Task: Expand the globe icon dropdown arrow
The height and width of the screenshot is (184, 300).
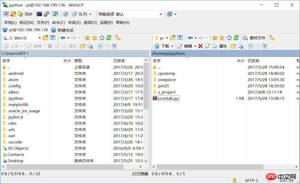Action: [175, 14]
